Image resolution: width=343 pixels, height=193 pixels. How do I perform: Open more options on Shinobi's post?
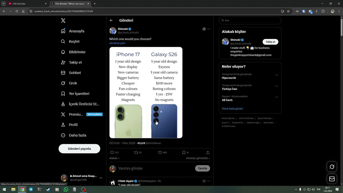tap(209, 29)
